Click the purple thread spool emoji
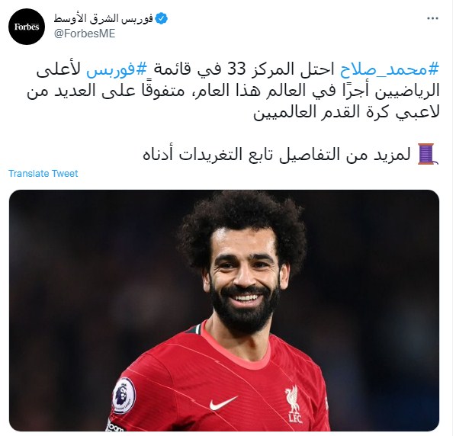This screenshot has height=436, width=456. [428, 154]
